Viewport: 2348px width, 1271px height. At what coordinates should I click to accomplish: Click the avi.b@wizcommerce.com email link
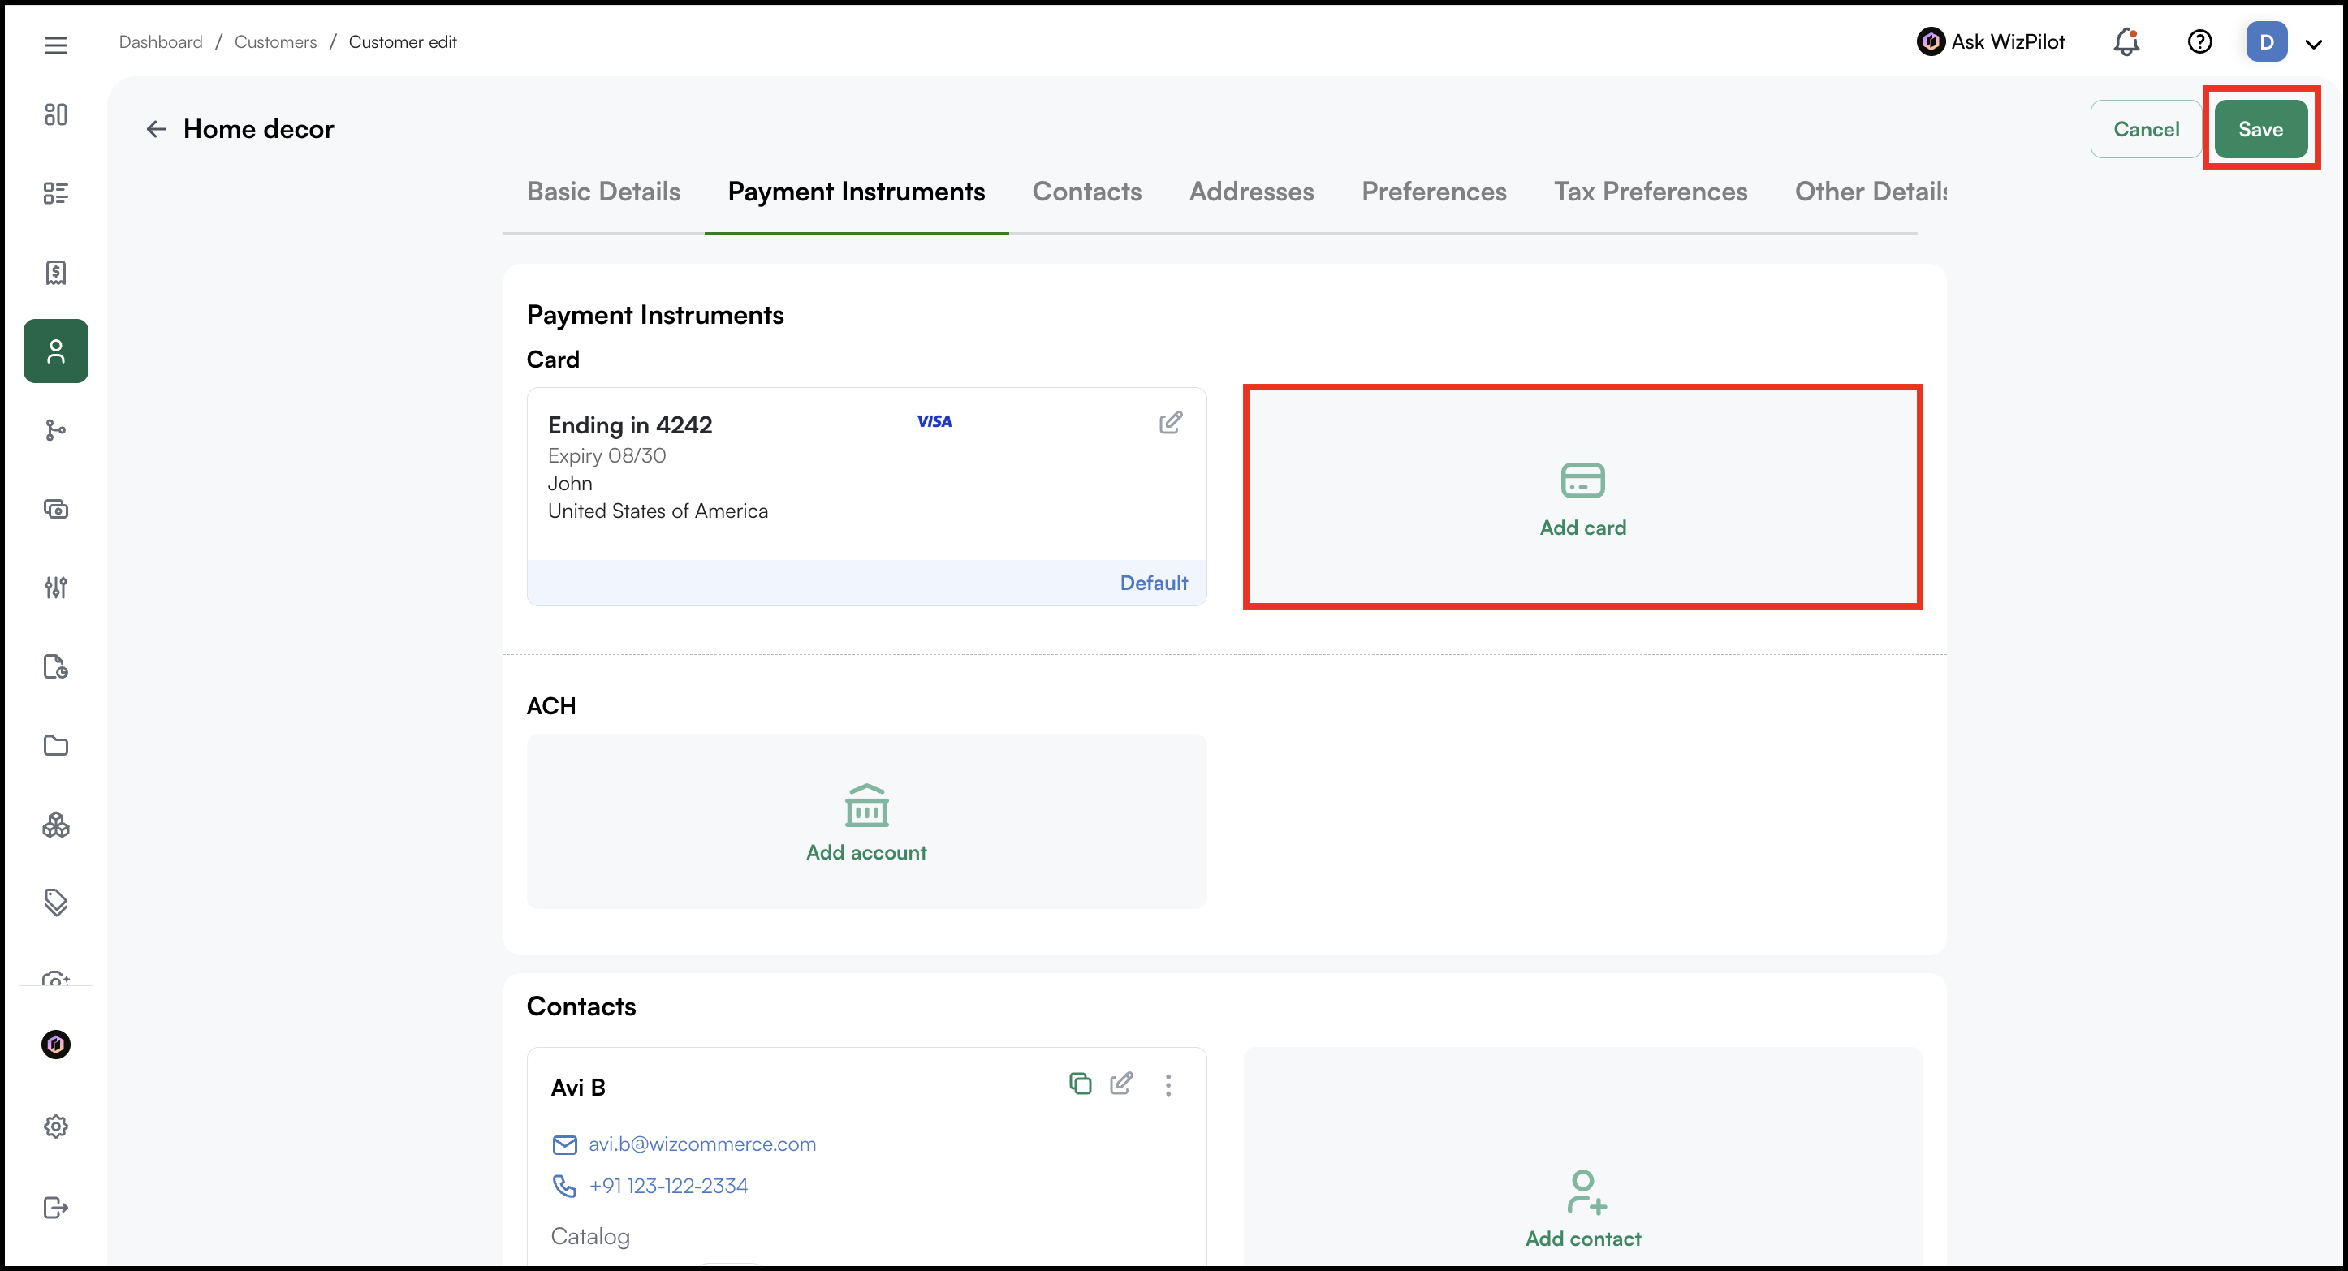click(x=701, y=1144)
